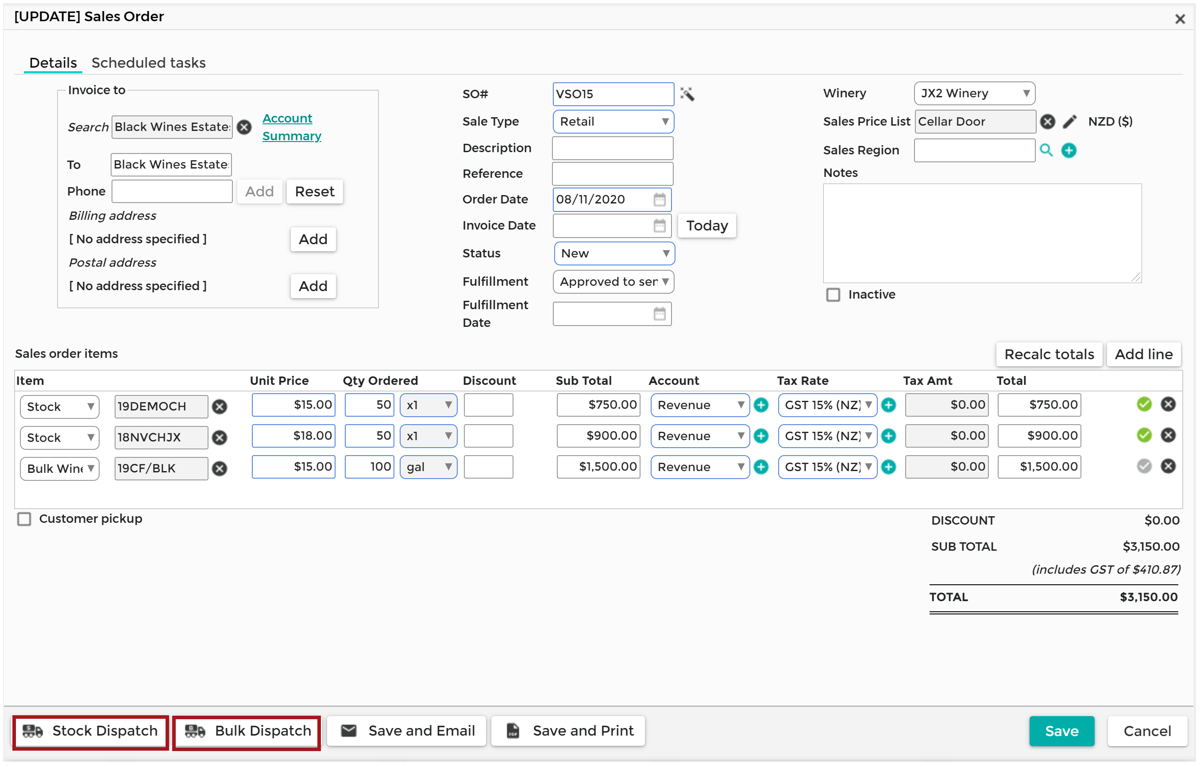Add account for the 18NVCHJX line
This screenshot has height=767, width=1200.
click(760, 436)
